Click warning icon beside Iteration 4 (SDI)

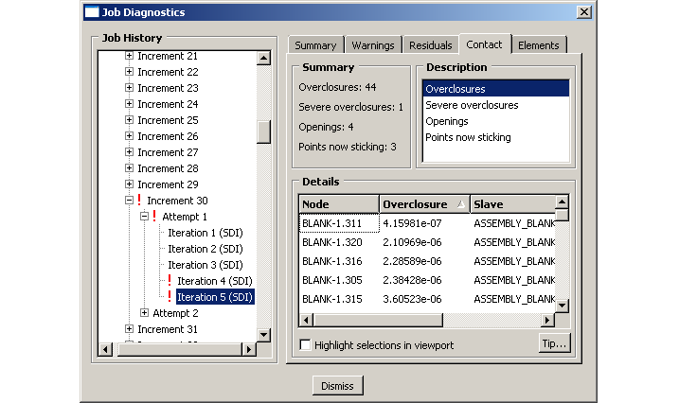[170, 281]
